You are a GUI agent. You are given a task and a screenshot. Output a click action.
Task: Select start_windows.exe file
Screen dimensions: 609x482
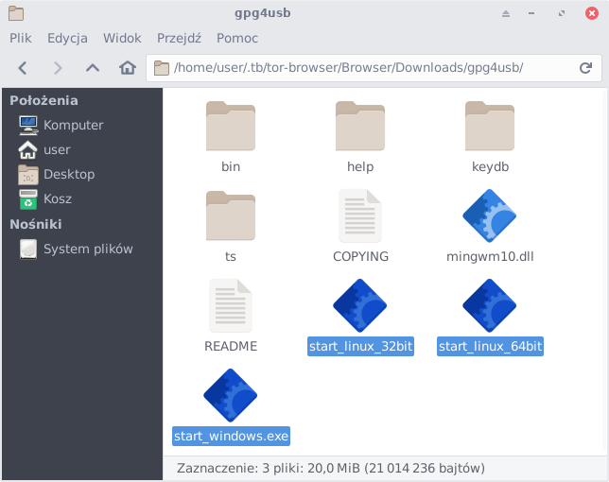click(231, 396)
